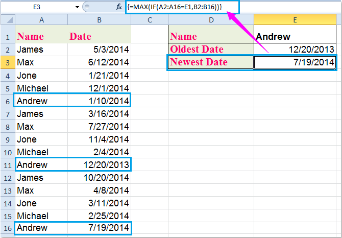Select the Newest Date label cell
This screenshot has height=238, width=342.
pos(211,62)
